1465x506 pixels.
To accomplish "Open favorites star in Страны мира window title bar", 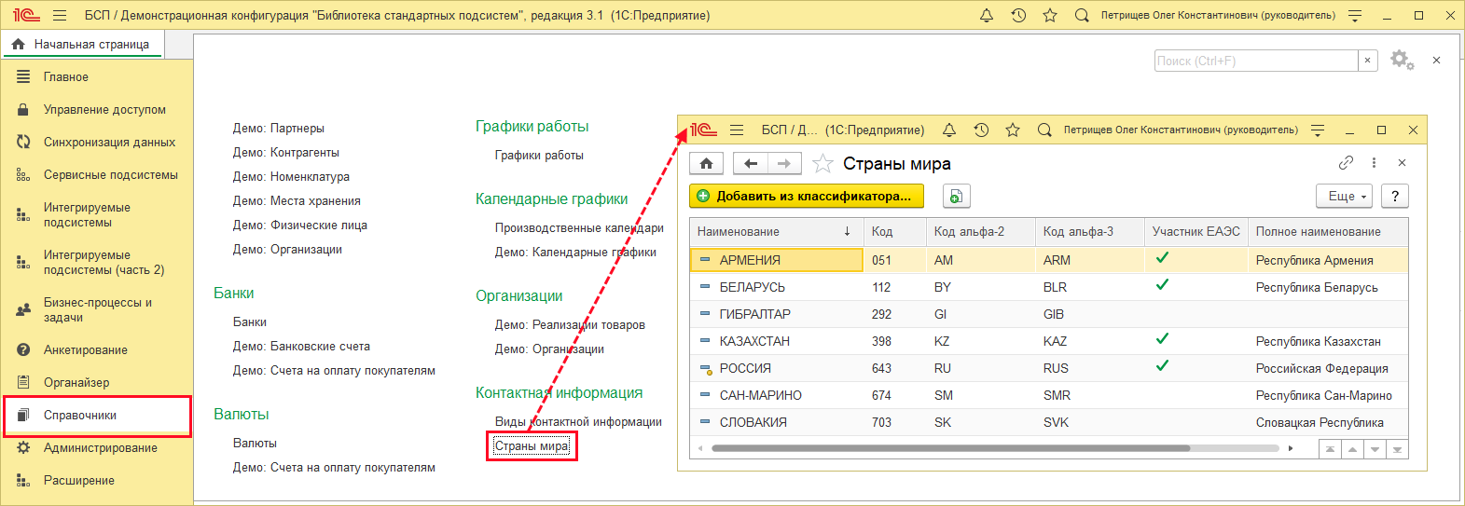I will 1013,130.
